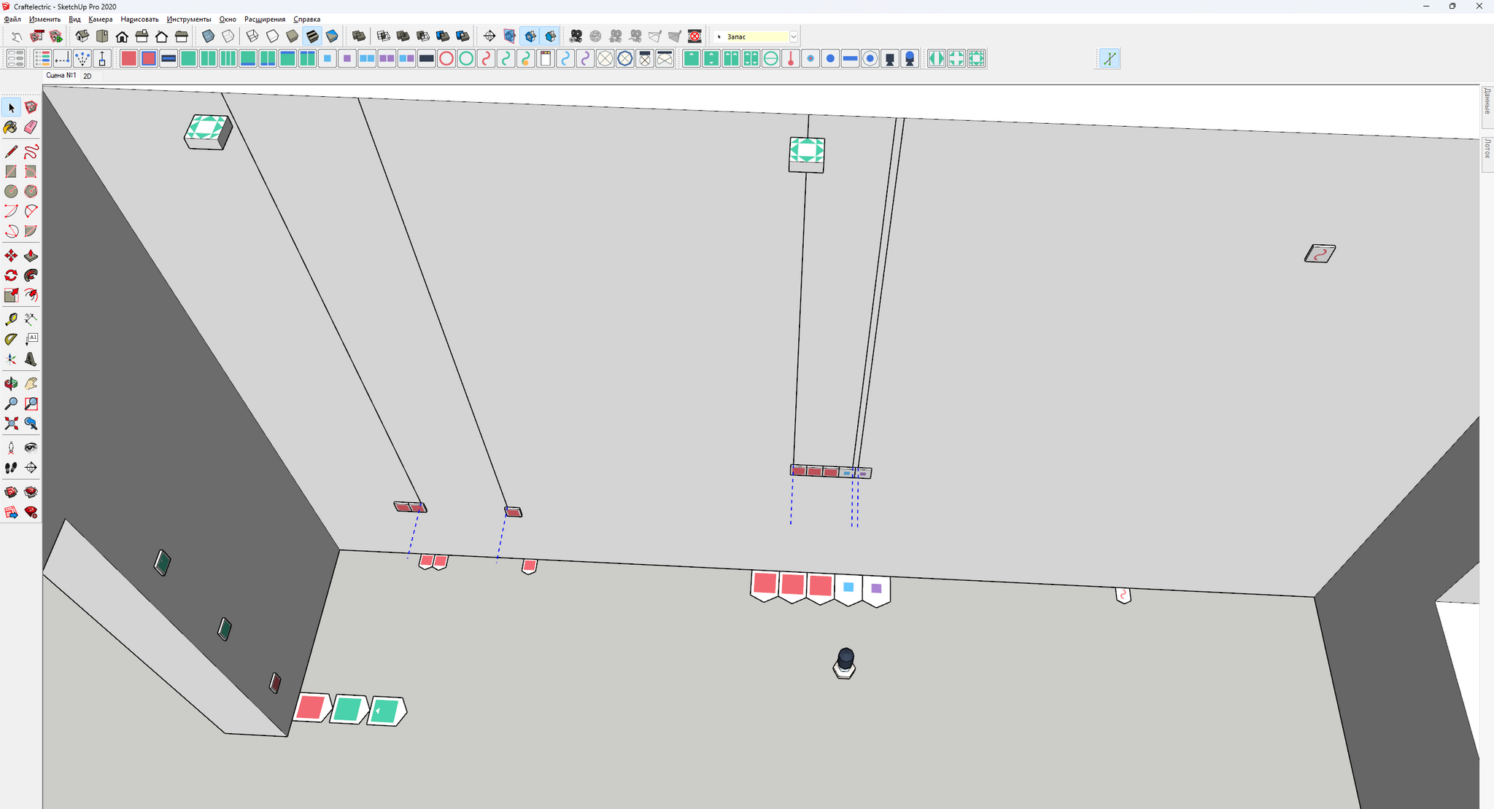
Task: Switch to Сцена №1 tab
Action: (61, 76)
